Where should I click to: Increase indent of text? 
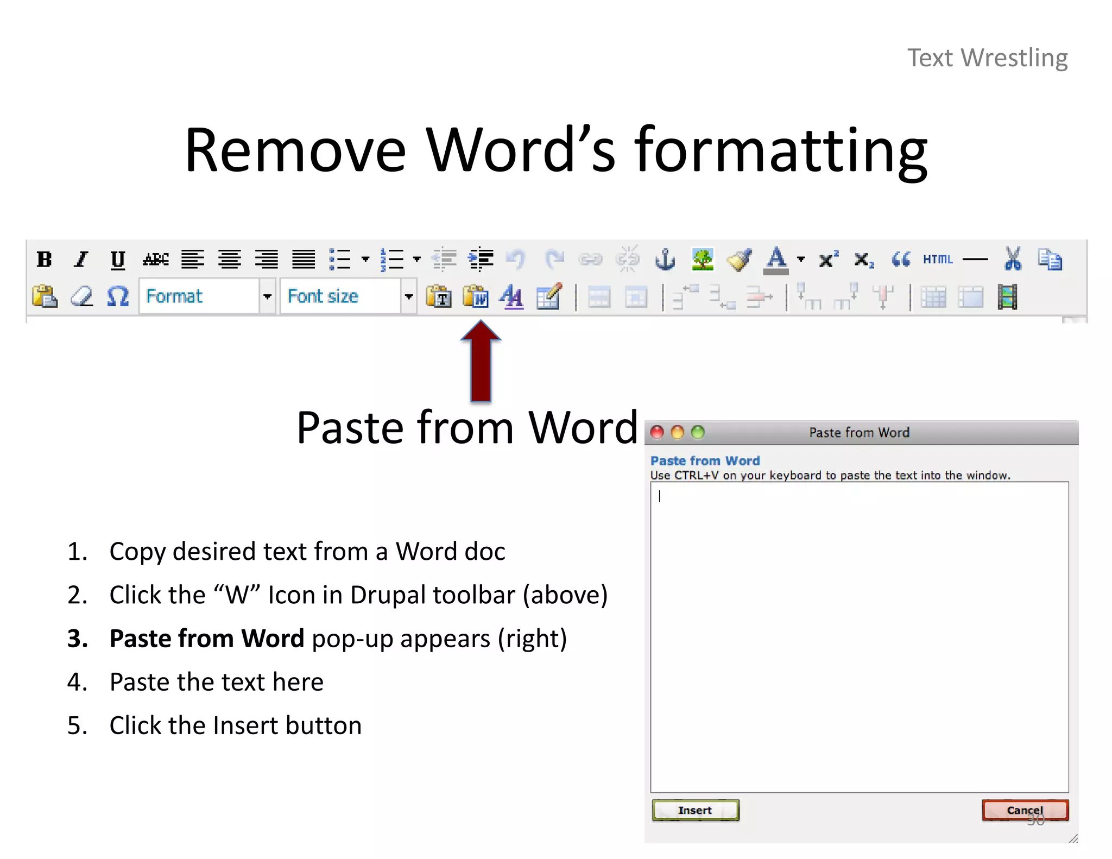coord(481,260)
